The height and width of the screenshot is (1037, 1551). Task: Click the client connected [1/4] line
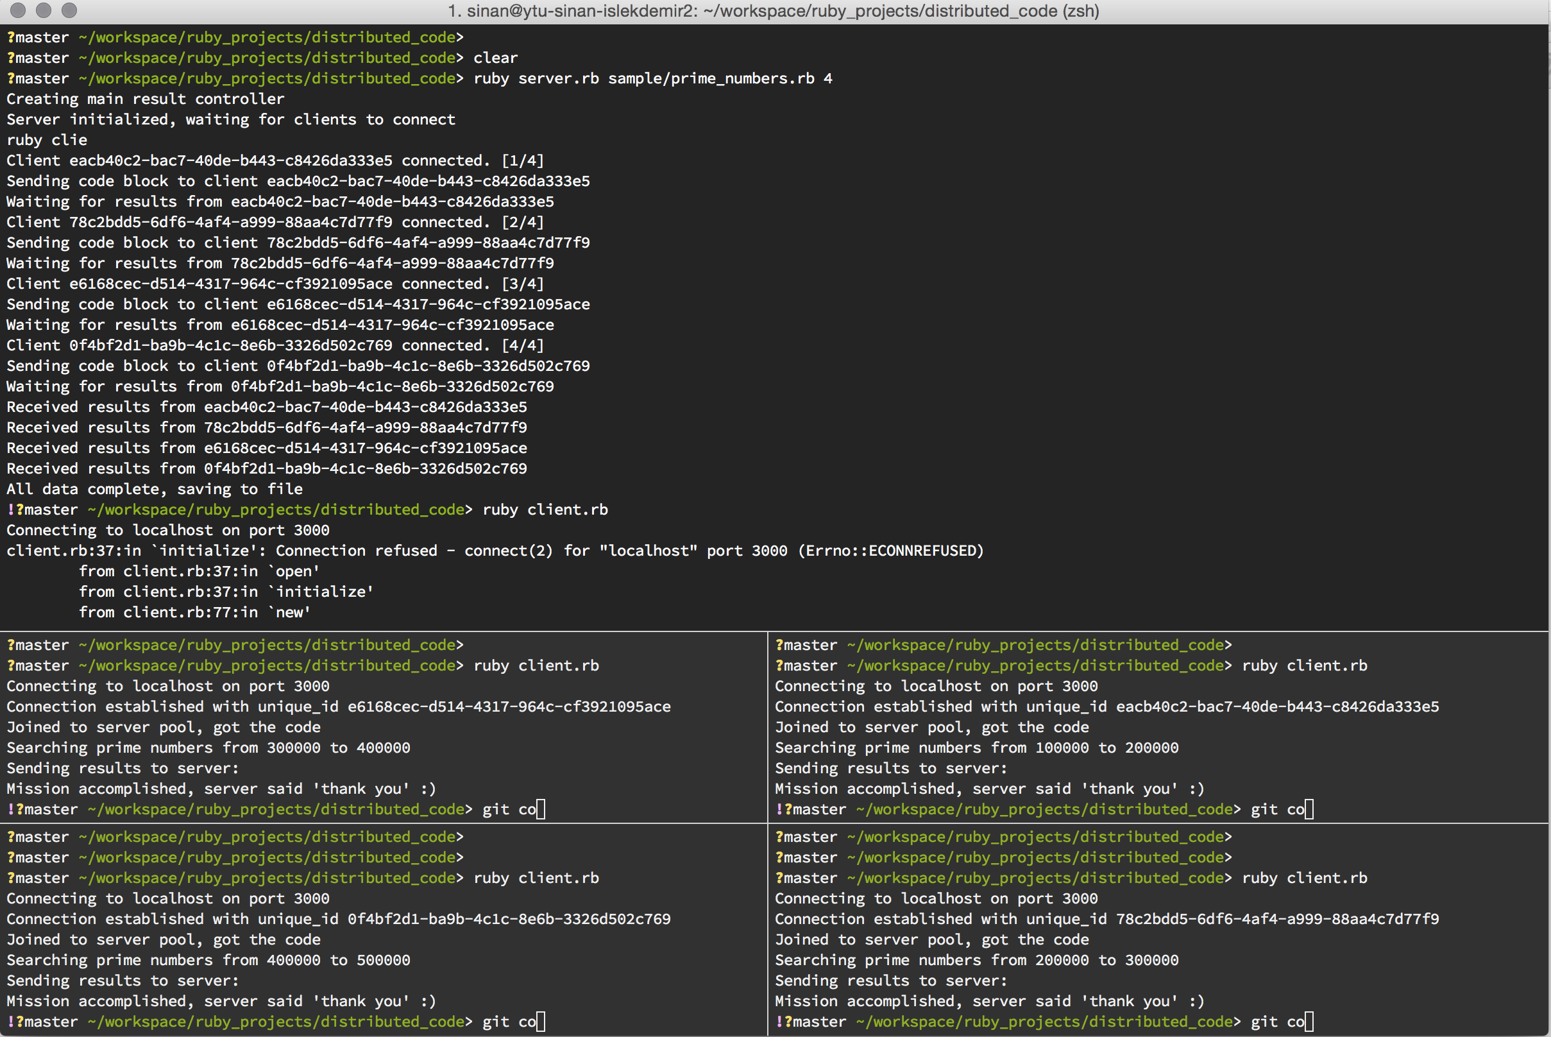point(275,160)
